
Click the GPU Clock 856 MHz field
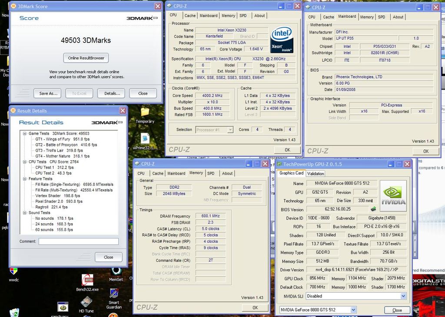(317, 278)
